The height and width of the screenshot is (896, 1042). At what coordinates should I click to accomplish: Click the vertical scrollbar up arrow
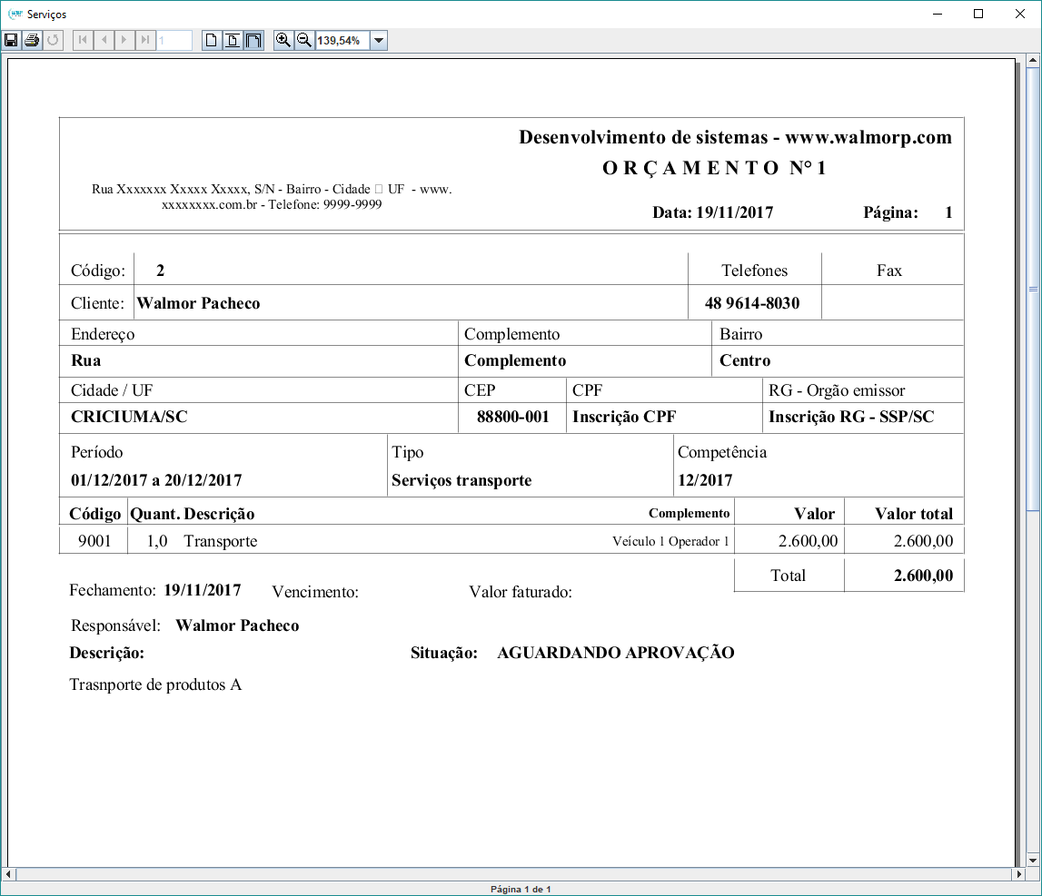[x=1033, y=60]
